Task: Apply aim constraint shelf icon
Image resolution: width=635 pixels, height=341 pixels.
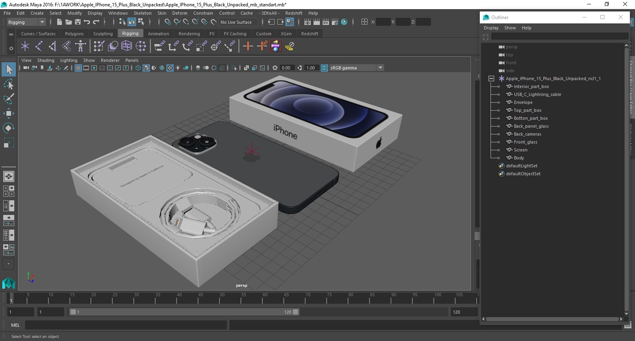Action: (216, 46)
